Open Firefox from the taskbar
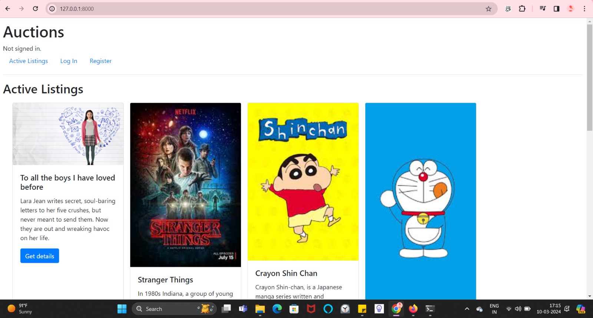593x318 pixels. coord(413,309)
